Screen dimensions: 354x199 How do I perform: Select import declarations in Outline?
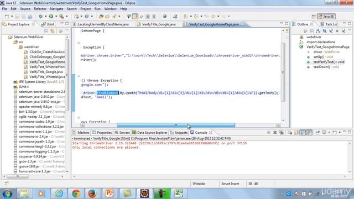coord(321,42)
